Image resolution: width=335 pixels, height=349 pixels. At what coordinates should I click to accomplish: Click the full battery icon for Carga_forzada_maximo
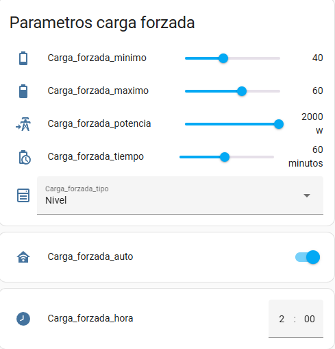(x=23, y=91)
